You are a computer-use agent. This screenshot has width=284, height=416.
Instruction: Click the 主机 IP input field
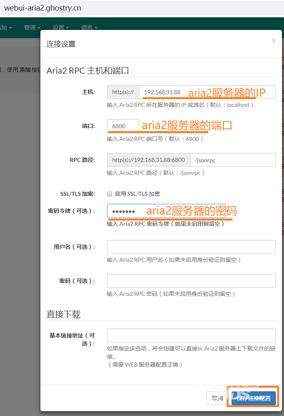(207, 92)
